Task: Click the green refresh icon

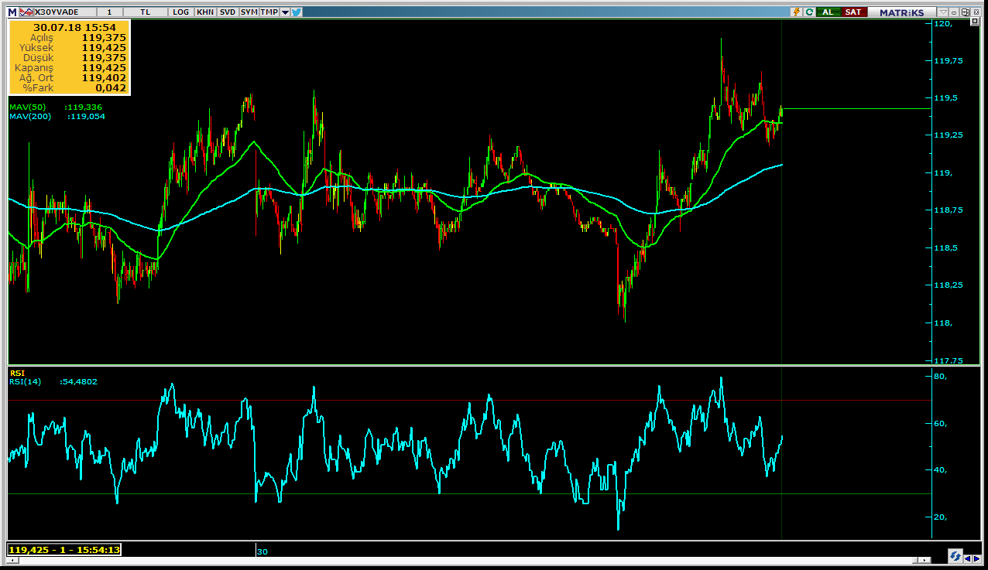Action: click(x=809, y=12)
